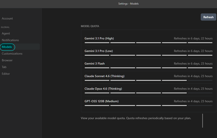Click the Gemini 3 Flash model entry
217x138 pixels.
pos(95,64)
